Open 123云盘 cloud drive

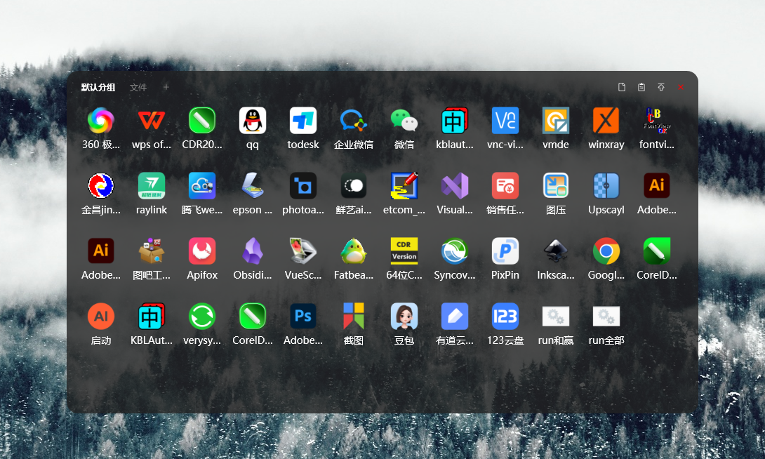click(505, 317)
